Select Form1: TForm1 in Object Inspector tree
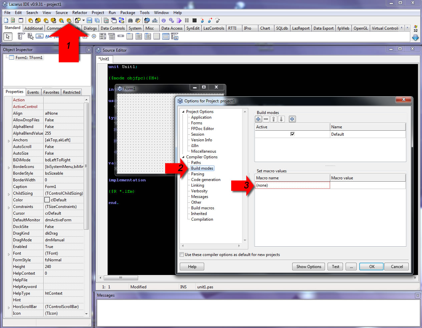The width and height of the screenshot is (422, 328). point(29,58)
